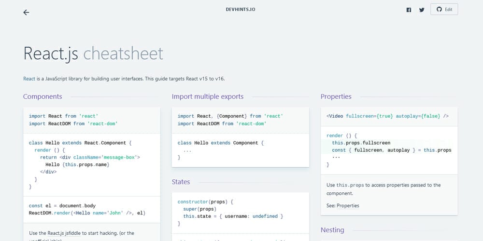
Task: Click the '<Video fullscreen={true}' code line
Action: point(387,116)
